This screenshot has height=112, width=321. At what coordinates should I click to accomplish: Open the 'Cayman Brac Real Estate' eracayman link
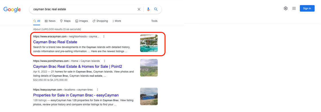(55, 42)
